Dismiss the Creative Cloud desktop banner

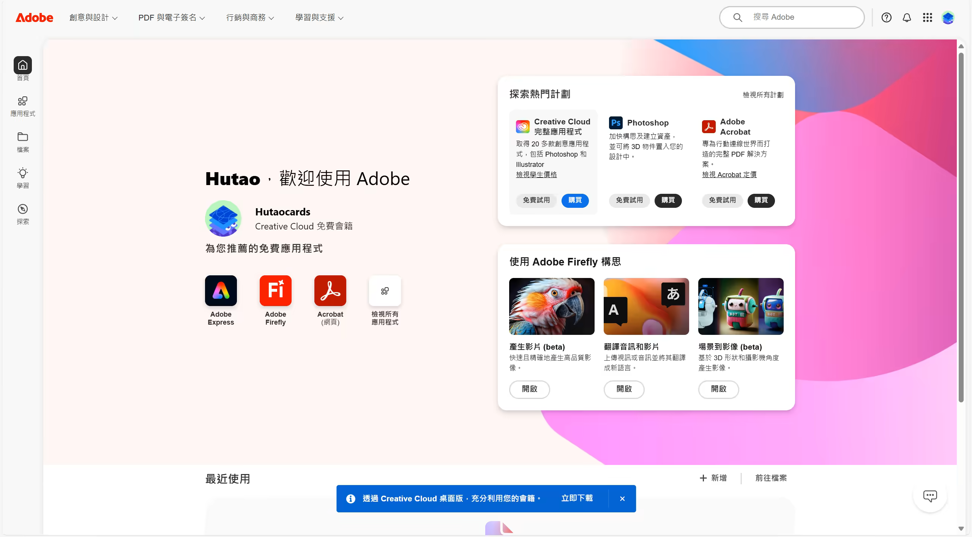point(622,499)
